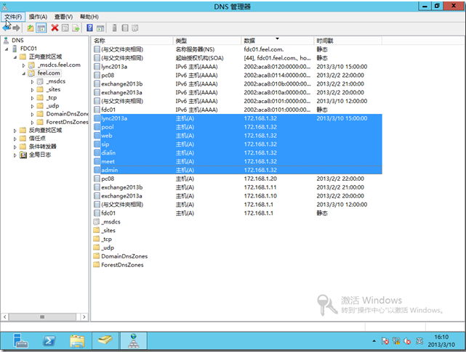This screenshot has height=352, width=466.
Task: Toggle the show/hide console tree icon
Action: tap(41, 28)
